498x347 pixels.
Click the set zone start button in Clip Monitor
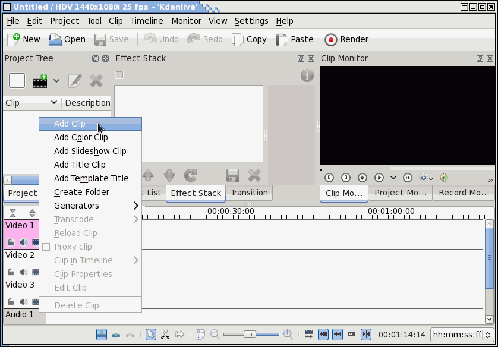(329, 178)
